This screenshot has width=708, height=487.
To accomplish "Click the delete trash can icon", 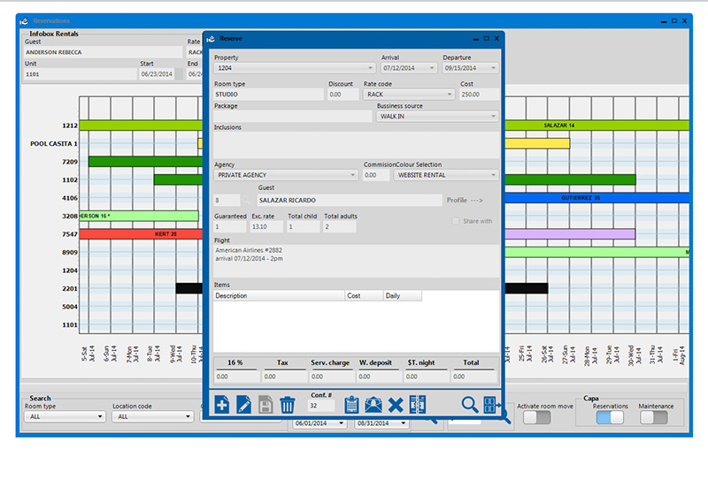I will [x=287, y=406].
